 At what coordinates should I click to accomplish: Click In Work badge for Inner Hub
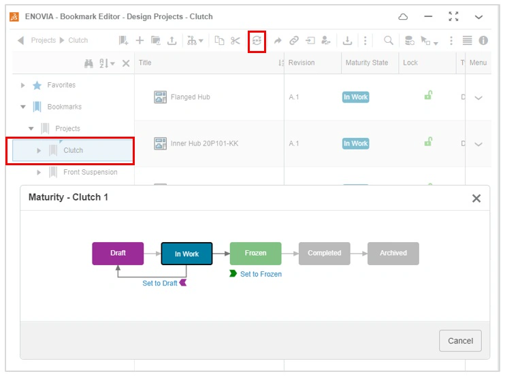(x=355, y=143)
